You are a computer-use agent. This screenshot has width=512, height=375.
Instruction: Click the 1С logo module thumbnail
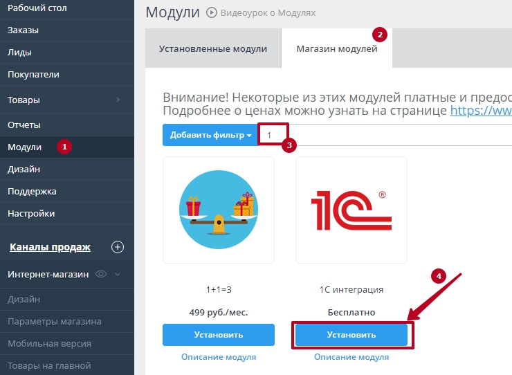pyautogui.click(x=351, y=210)
